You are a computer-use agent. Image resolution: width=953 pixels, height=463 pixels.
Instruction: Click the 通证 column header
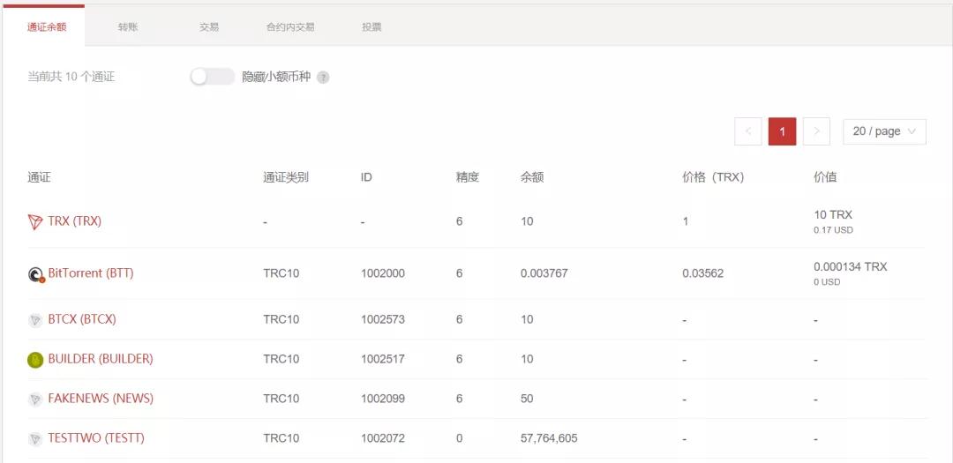click(39, 177)
